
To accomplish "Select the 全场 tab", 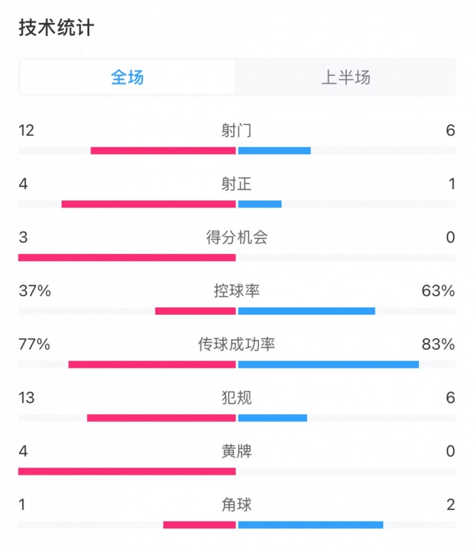I will (127, 77).
